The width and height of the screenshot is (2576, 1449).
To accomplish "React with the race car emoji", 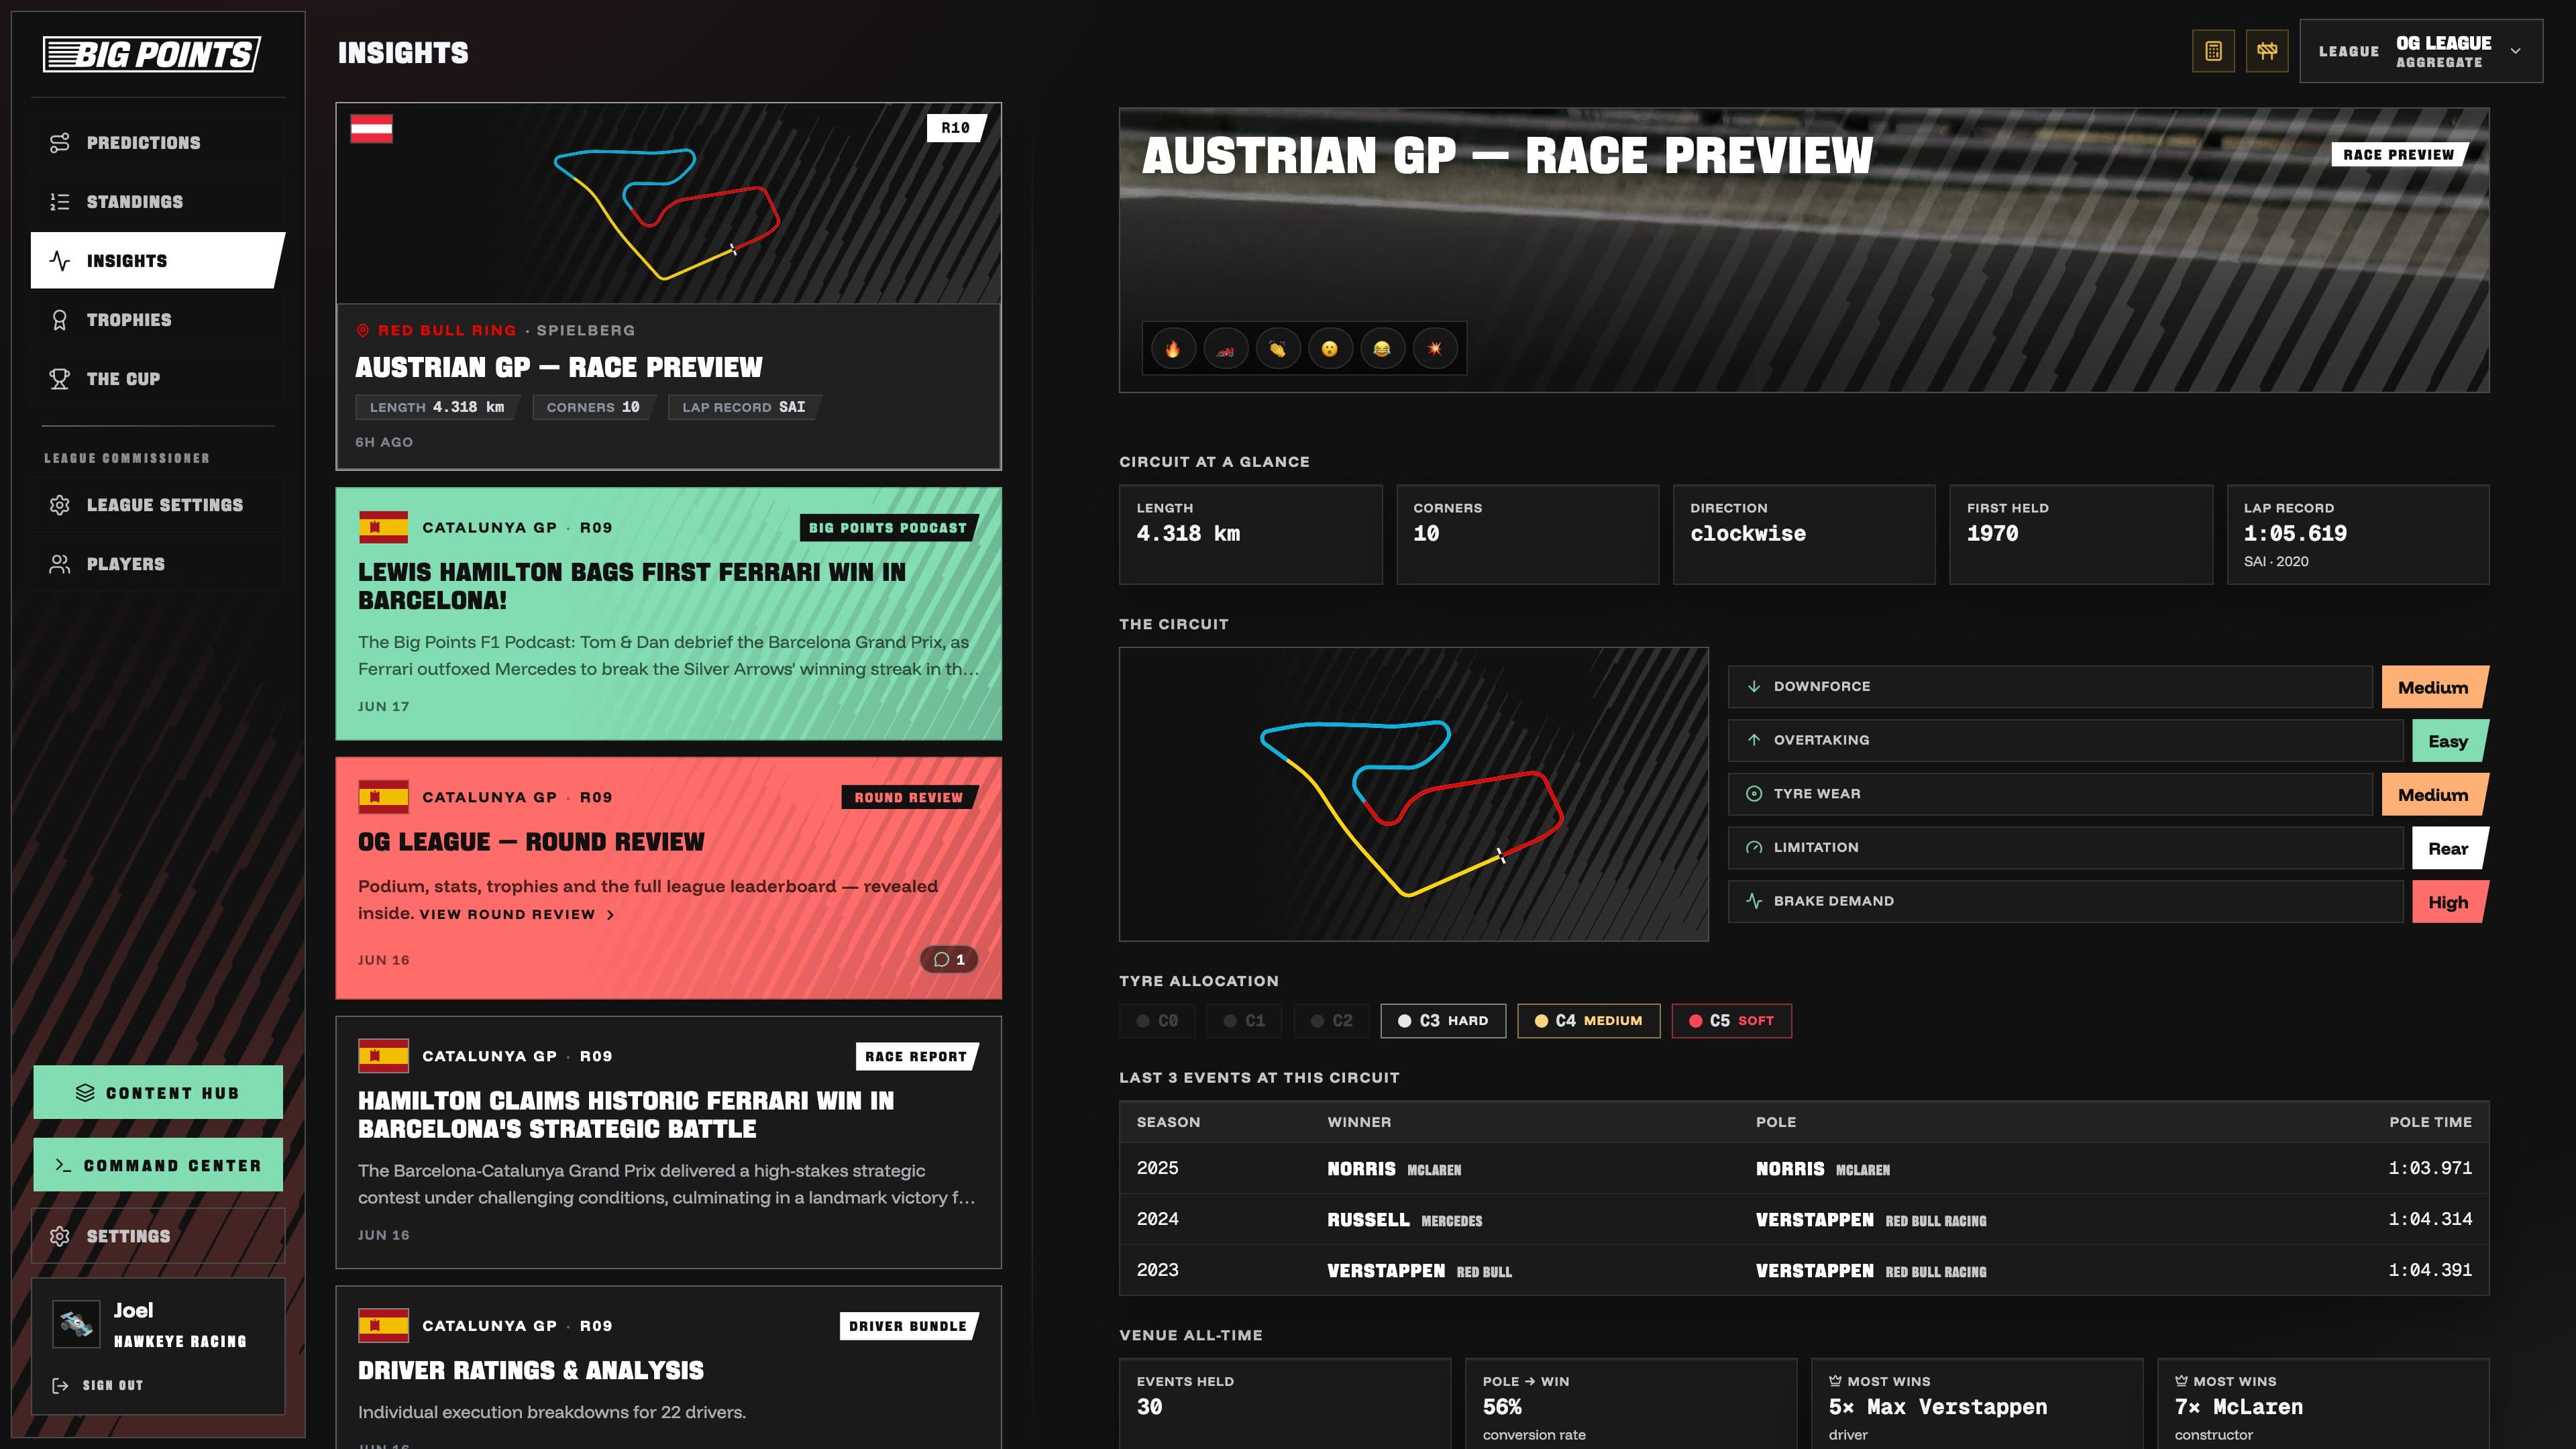I will pos(1225,349).
